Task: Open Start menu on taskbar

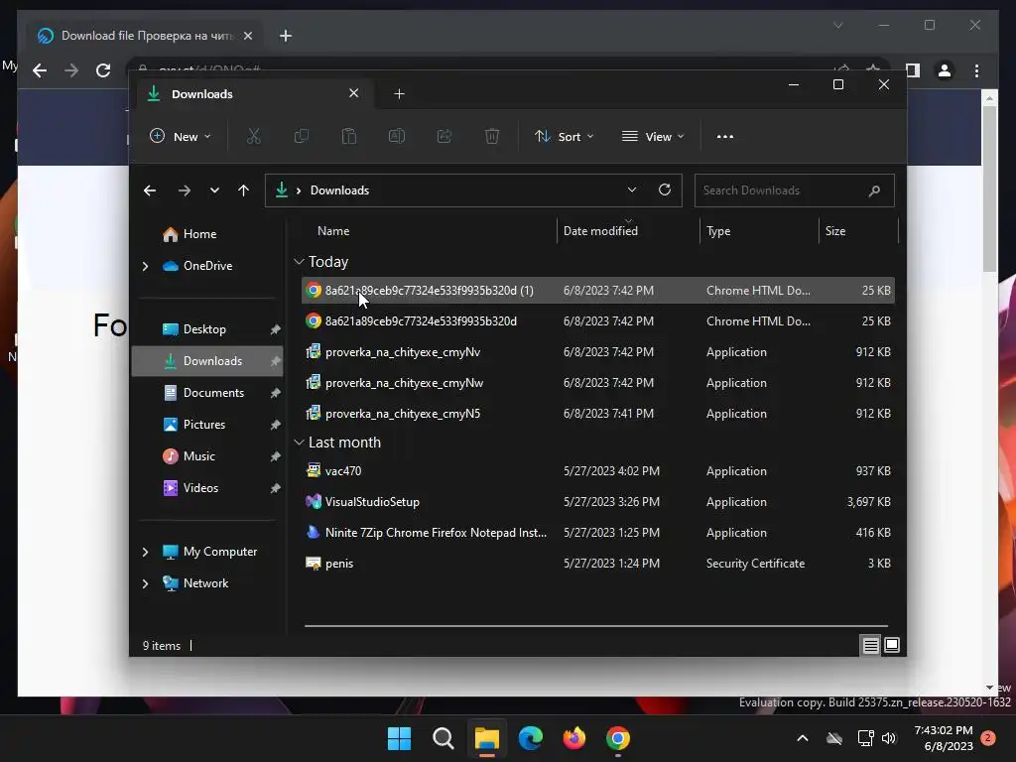Action: pyautogui.click(x=399, y=738)
